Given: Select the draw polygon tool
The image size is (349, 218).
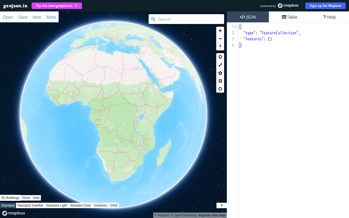Looking at the screenshot, I should point(220,73).
